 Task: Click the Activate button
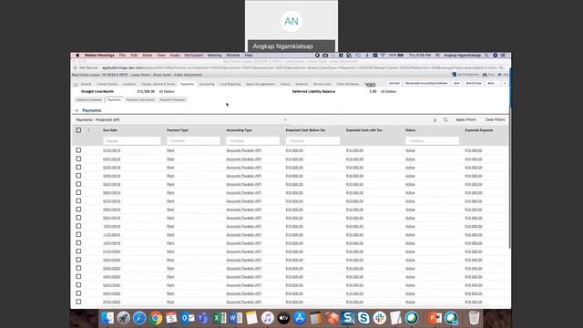point(394,83)
